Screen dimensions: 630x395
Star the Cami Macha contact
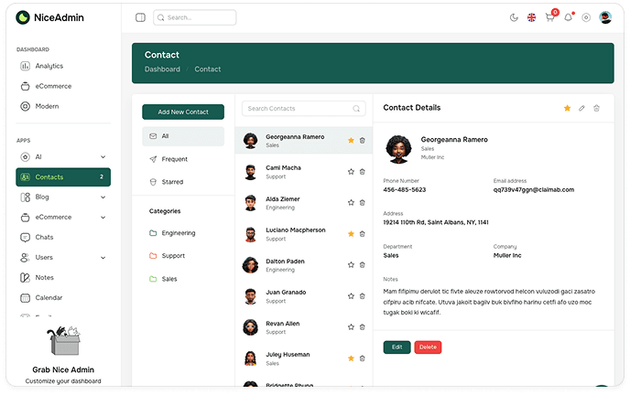351,172
